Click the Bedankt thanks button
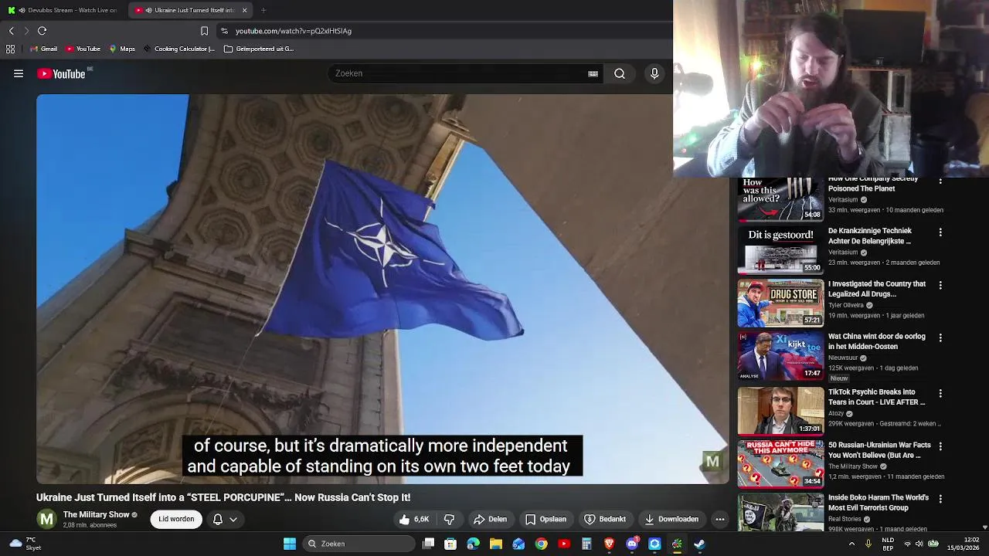This screenshot has width=989, height=556. [605, 519]
